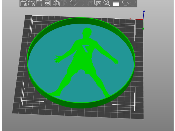Click the Add model toolbar icon
This screenshot has height=131, width=175.
[24, 3]
